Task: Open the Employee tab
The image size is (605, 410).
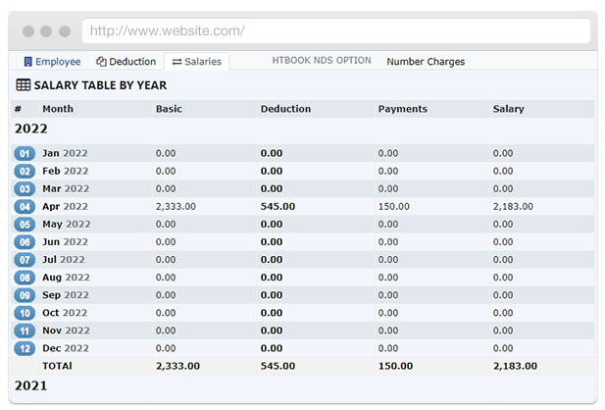Action: pos(52,62)
